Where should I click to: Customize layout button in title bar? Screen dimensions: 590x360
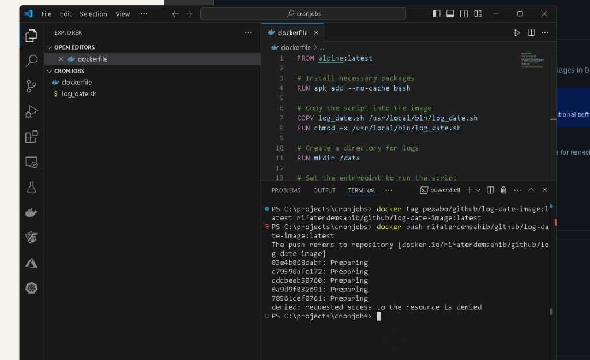pyautogui.click(x=478, y=14)
